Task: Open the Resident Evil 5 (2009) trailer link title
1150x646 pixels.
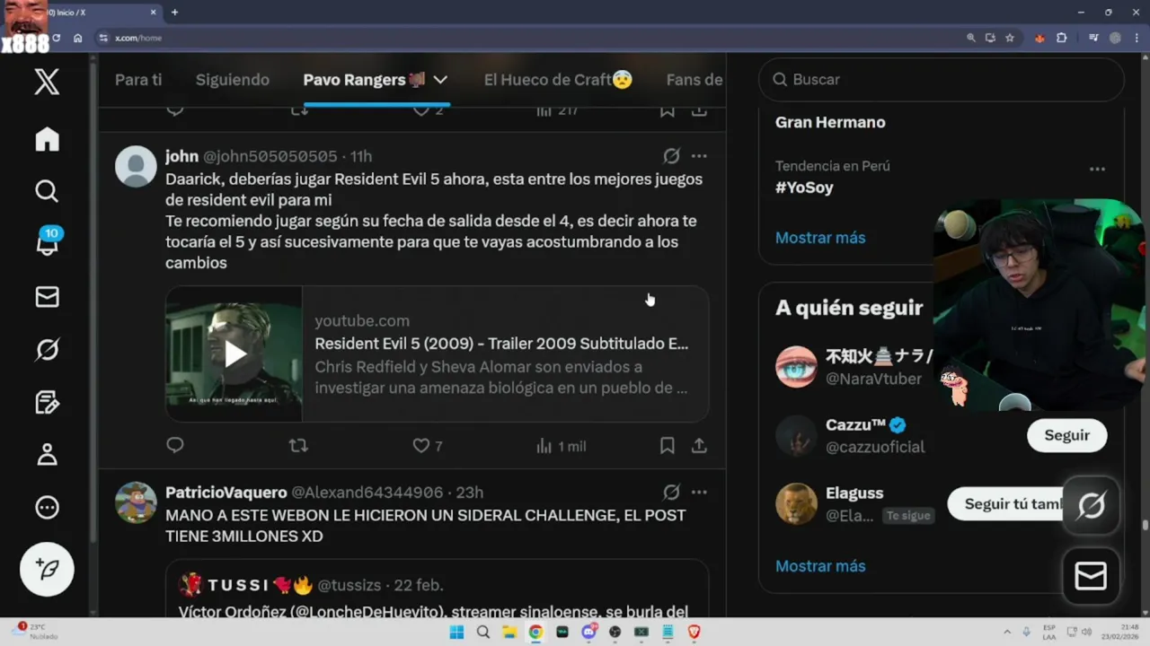Action: (x=501, y=344)
